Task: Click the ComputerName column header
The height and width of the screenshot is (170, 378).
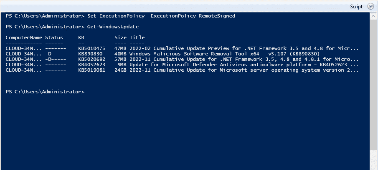Action: [24, 37]
